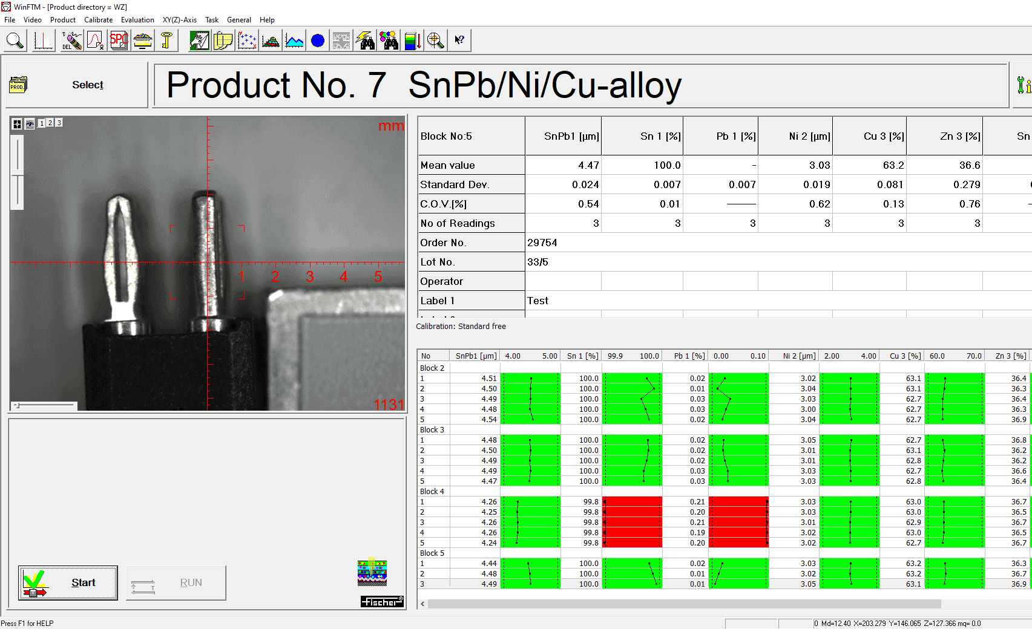Activate the green notepad measurement icon
The image size is (1032, 629).
click(199, 40)
